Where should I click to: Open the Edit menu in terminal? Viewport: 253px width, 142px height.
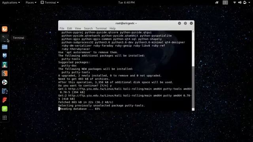(70, 28)
